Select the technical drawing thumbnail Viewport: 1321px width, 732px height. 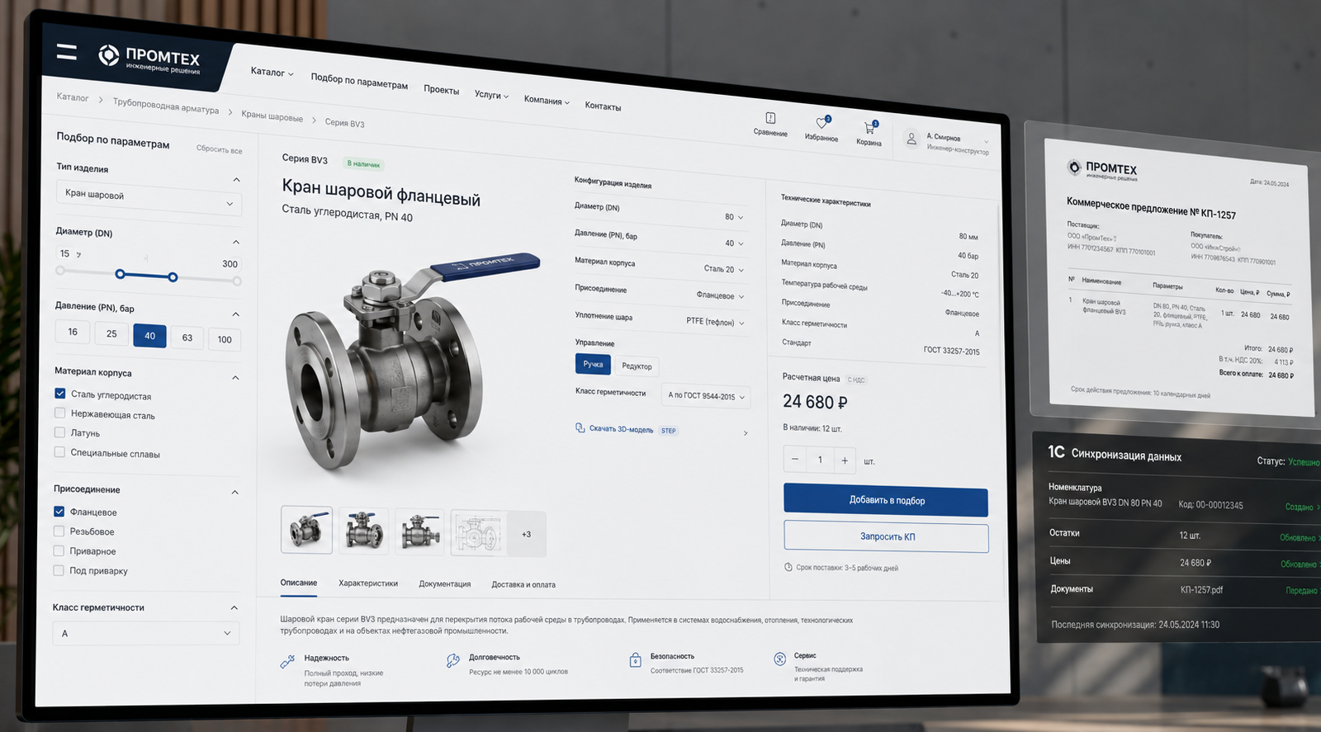476,533
